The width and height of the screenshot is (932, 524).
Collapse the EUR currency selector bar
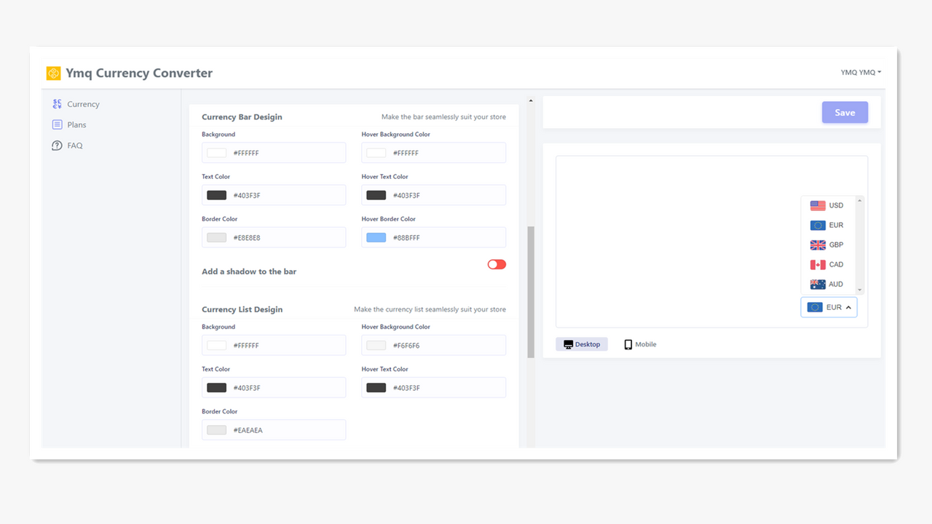coord(829,307)
